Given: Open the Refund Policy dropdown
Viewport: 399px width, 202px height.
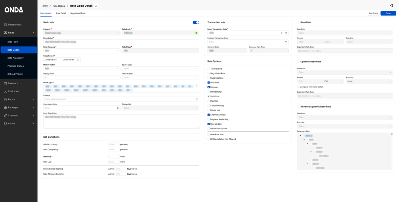Looking at the screenshot, I should click(161, 78).
